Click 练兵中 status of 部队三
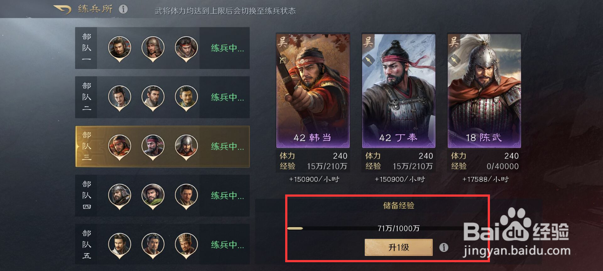Viewport: 603px width, 271px height. pyautogui.click(x=227, y=146)
